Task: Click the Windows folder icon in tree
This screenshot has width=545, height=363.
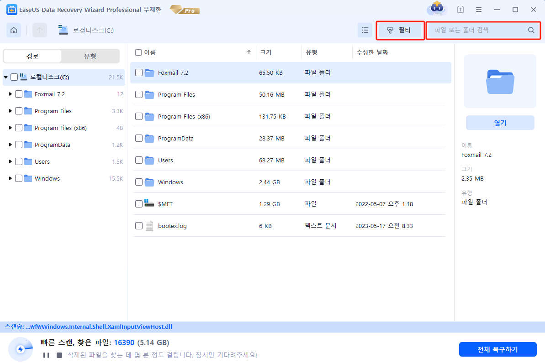Action: [x=28, y=178]
